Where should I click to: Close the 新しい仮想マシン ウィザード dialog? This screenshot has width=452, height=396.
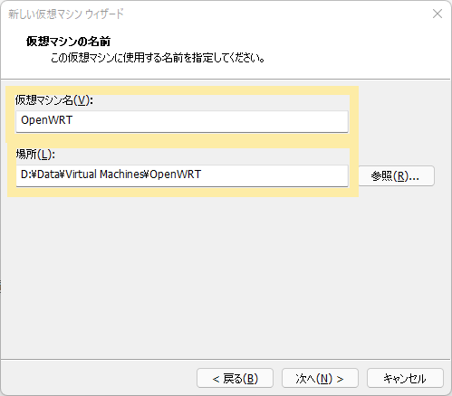pos(438,14)
